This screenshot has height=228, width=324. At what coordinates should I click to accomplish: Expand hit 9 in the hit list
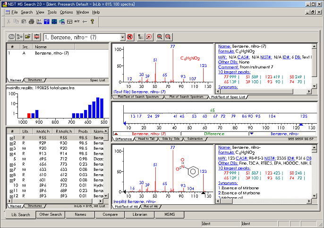point(11,181)
